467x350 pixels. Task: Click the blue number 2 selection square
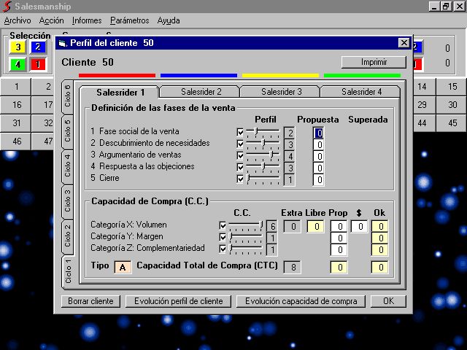pos(38,47)
